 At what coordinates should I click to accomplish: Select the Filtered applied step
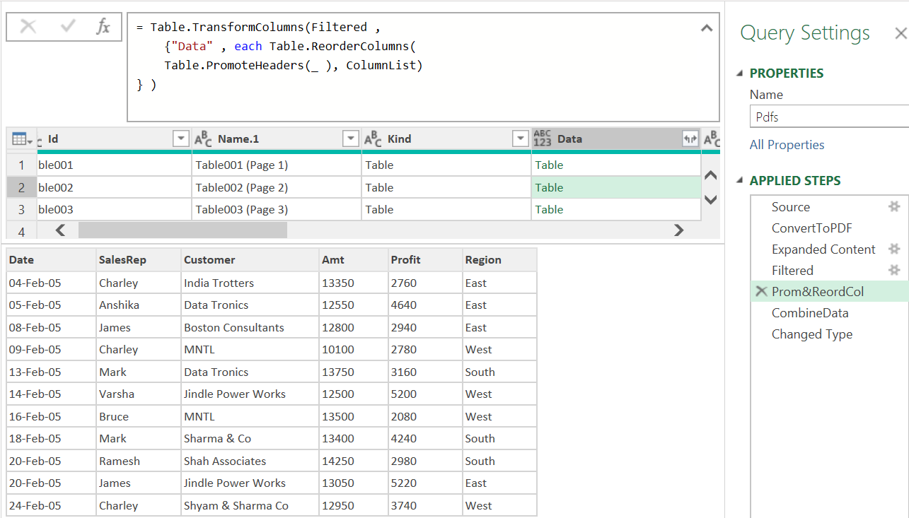pos(792,271)
